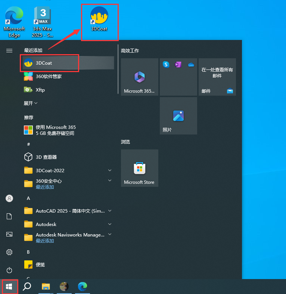This screenshot has height=294, width=286.
Task: Open the photo avatar app in the taskbar
Action: (64, 287)
